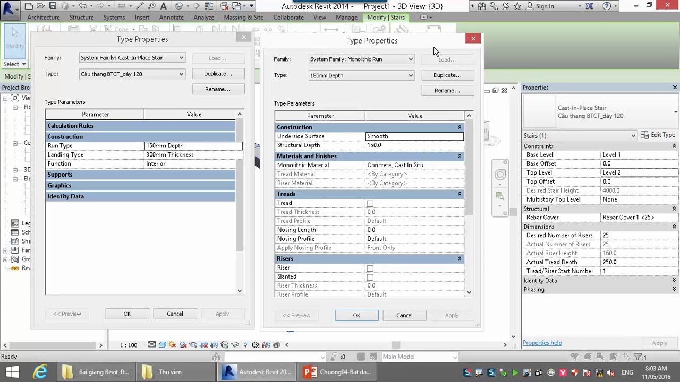Collapse the Risers group

pos(460,258)
